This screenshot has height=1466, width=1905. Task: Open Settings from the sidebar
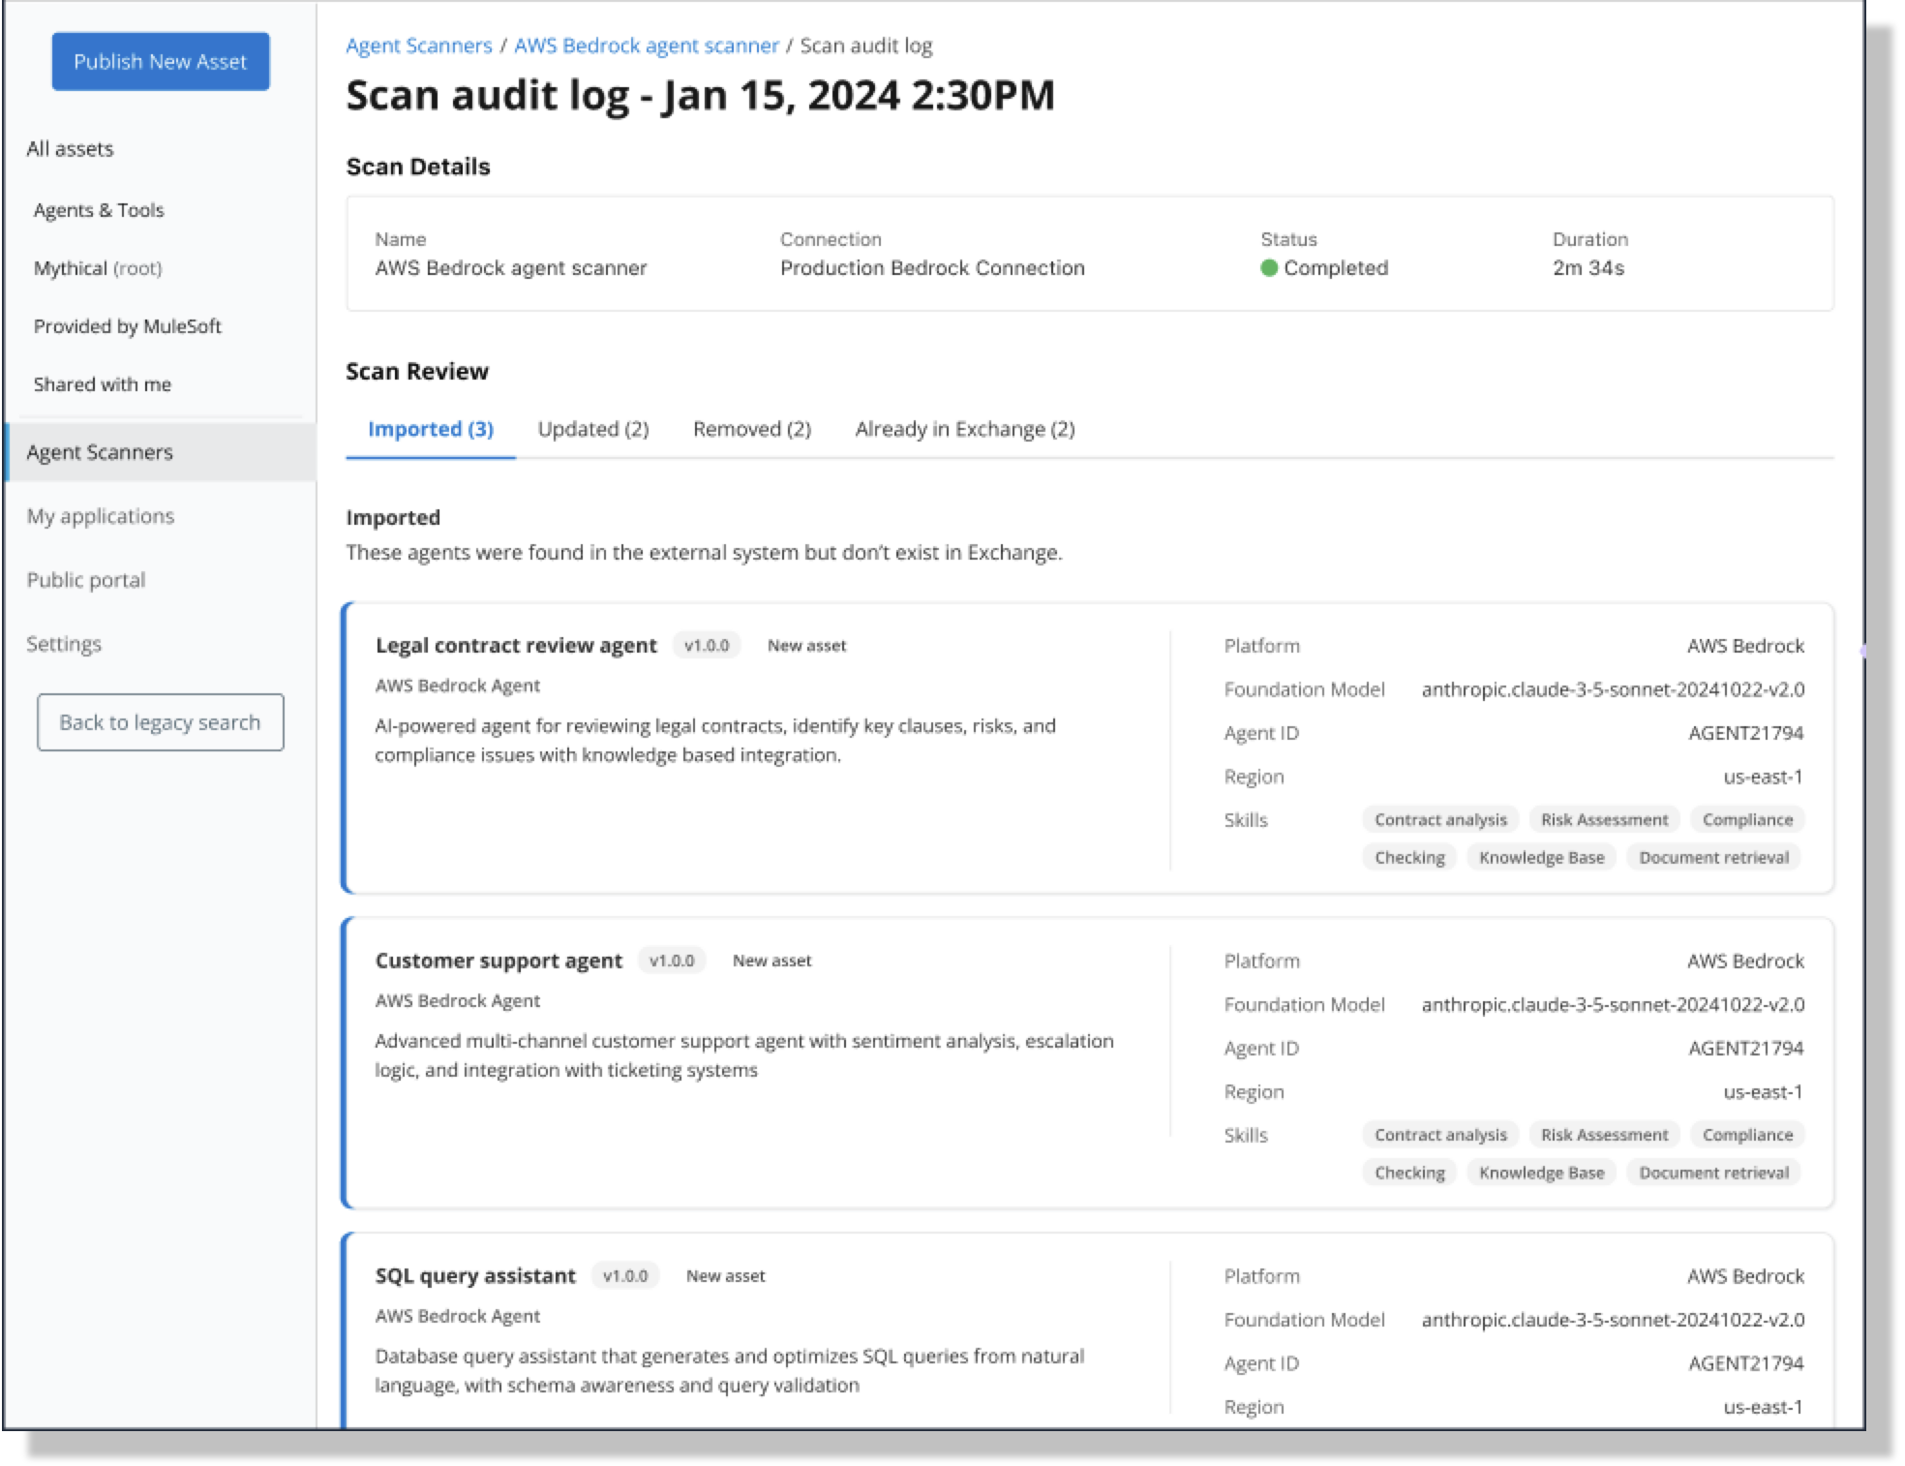(x=64, y=643)
